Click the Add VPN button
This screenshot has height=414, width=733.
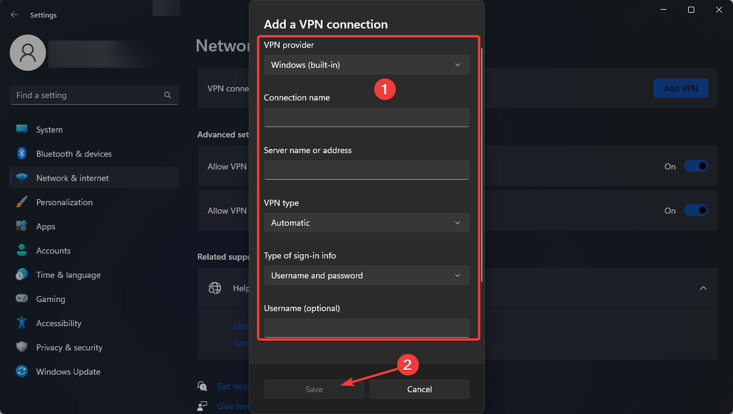point(681,88)
